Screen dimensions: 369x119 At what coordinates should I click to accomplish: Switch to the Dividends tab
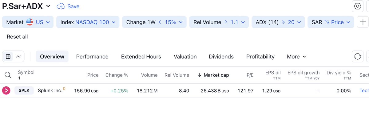point(221,57)
